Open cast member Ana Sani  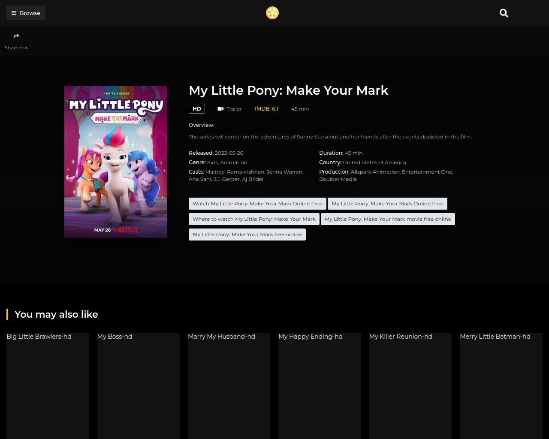pyautogui.click(x=199, y=179)
